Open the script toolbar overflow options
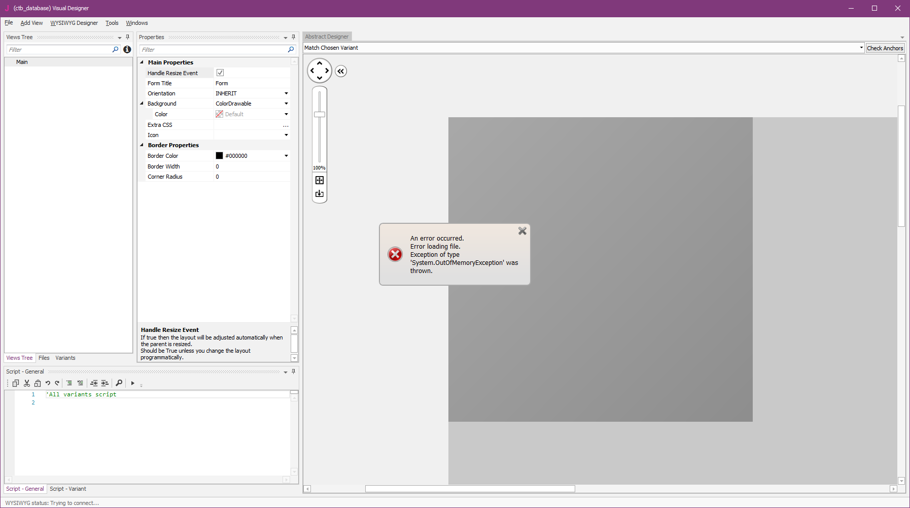 point(142,385)
